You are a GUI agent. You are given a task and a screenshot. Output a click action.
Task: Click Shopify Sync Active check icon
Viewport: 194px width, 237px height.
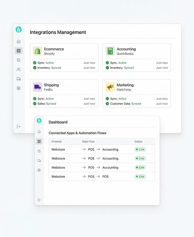click(x=34, y=63)
